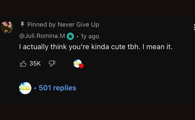Click the blue dot before 501 replies
The height and width of the screenshot is (120, 195).
point(35,88)
